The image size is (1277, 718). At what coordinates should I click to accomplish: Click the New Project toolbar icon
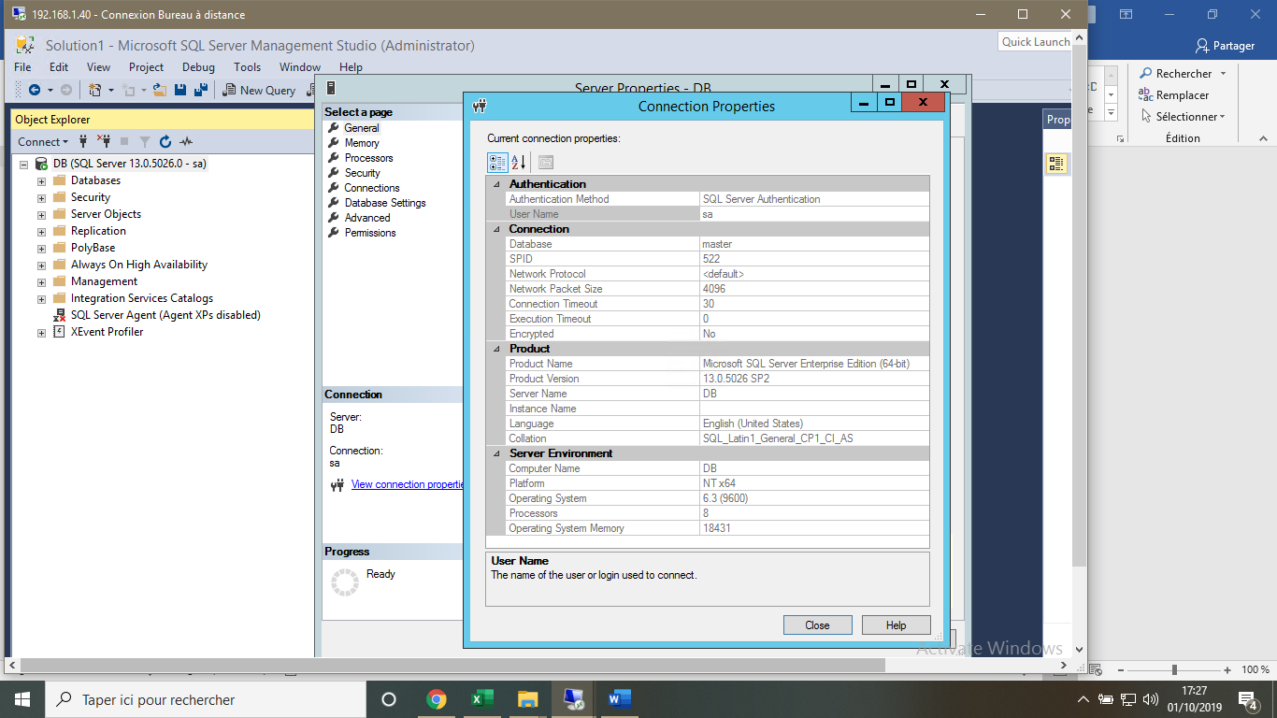[x=94, y=90]
